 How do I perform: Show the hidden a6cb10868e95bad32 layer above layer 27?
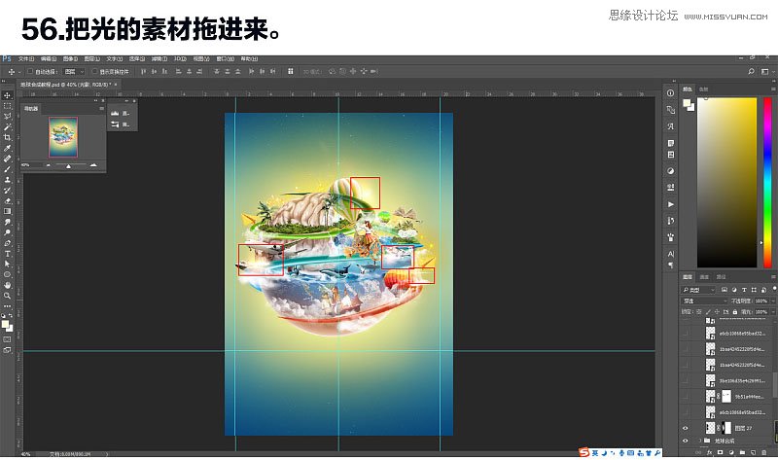coord(686,412)
